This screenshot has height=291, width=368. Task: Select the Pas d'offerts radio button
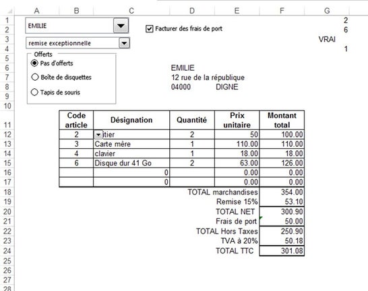[x=34, y=63]
